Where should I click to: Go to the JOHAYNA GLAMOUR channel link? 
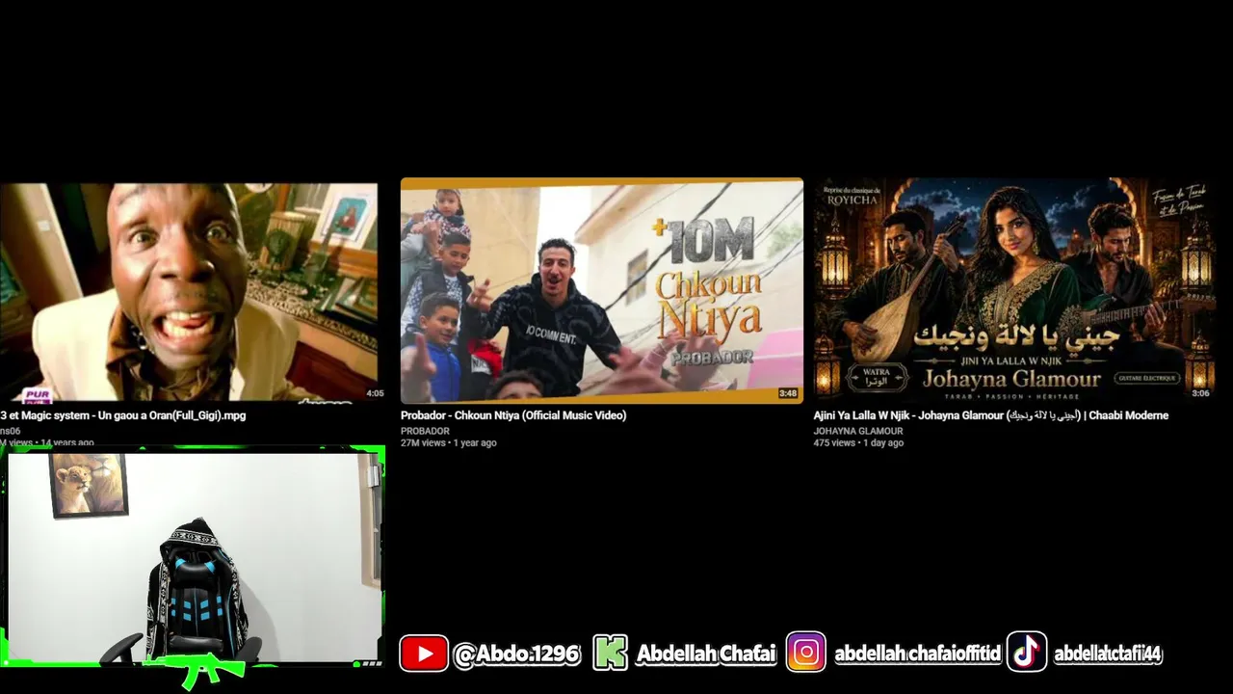pos(858,431)
